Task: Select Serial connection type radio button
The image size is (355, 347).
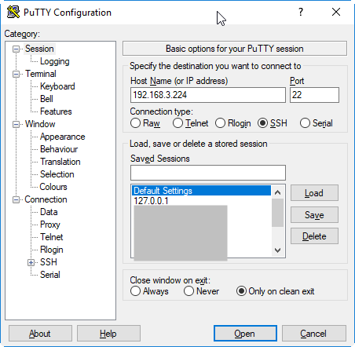Action: (x=305, y=123)
